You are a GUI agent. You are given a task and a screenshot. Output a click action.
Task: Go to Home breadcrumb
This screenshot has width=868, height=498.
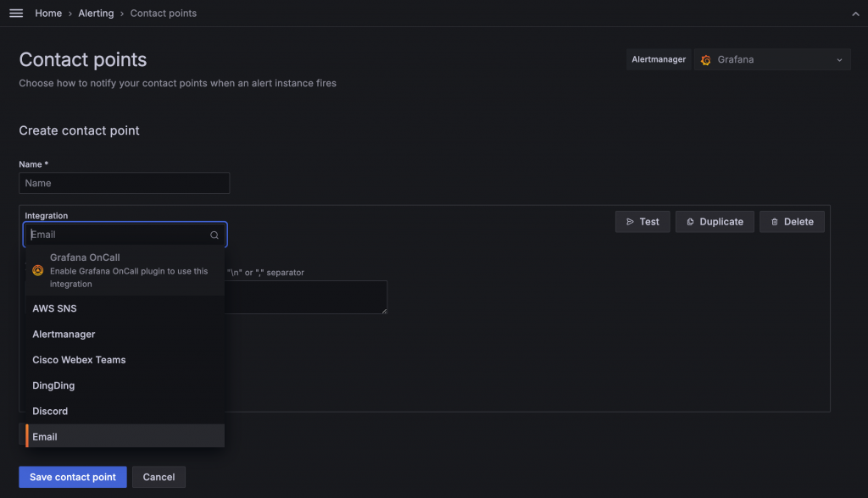coord(48,14)
